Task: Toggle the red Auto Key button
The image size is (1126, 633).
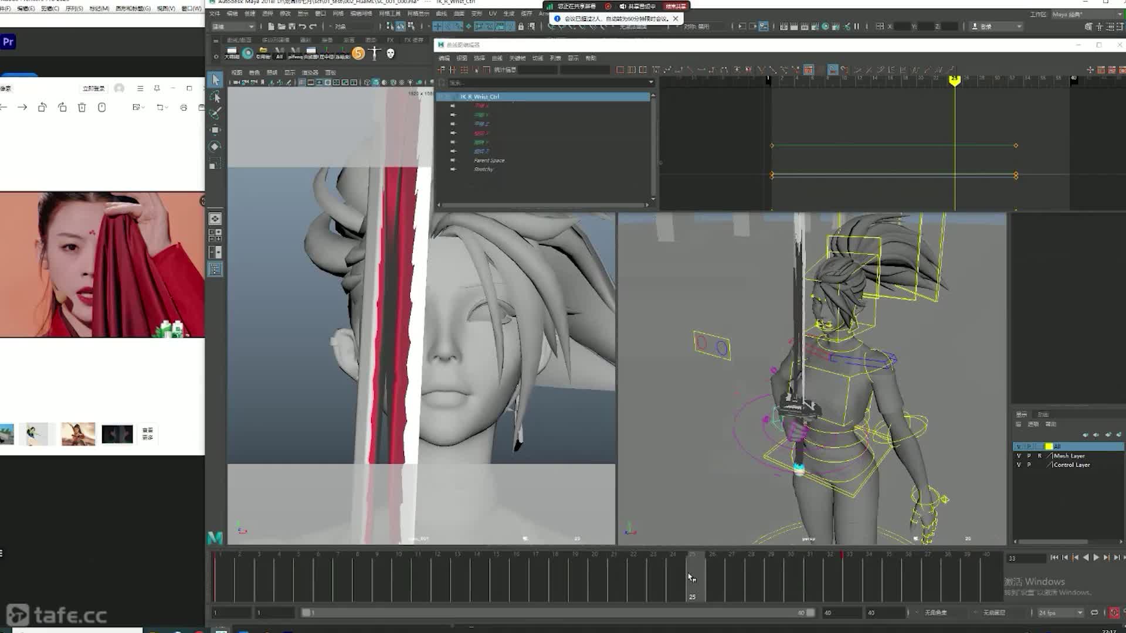Action: click(1114, 612)
